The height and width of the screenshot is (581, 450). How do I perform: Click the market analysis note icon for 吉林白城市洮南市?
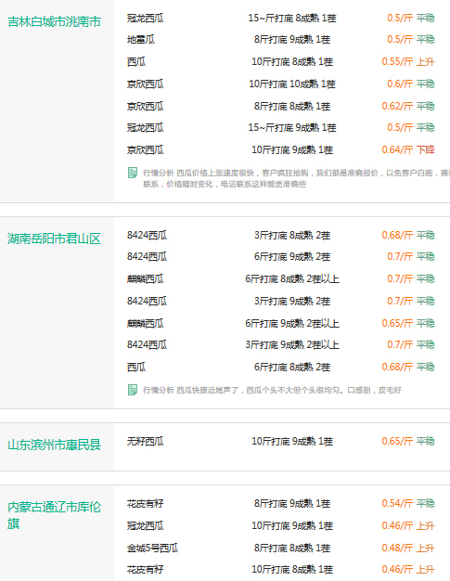click(x=133, y=173)
